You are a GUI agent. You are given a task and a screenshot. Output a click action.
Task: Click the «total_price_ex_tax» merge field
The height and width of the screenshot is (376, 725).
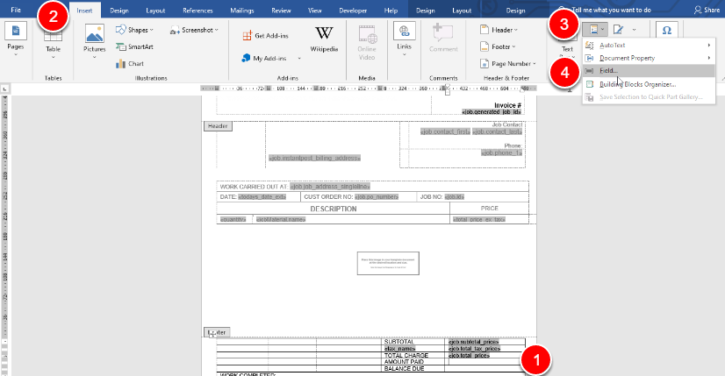[x=479, y=219]
